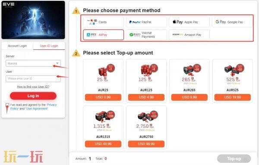Choose the AUR2750 USD 99.99 package

coord(146,127)
